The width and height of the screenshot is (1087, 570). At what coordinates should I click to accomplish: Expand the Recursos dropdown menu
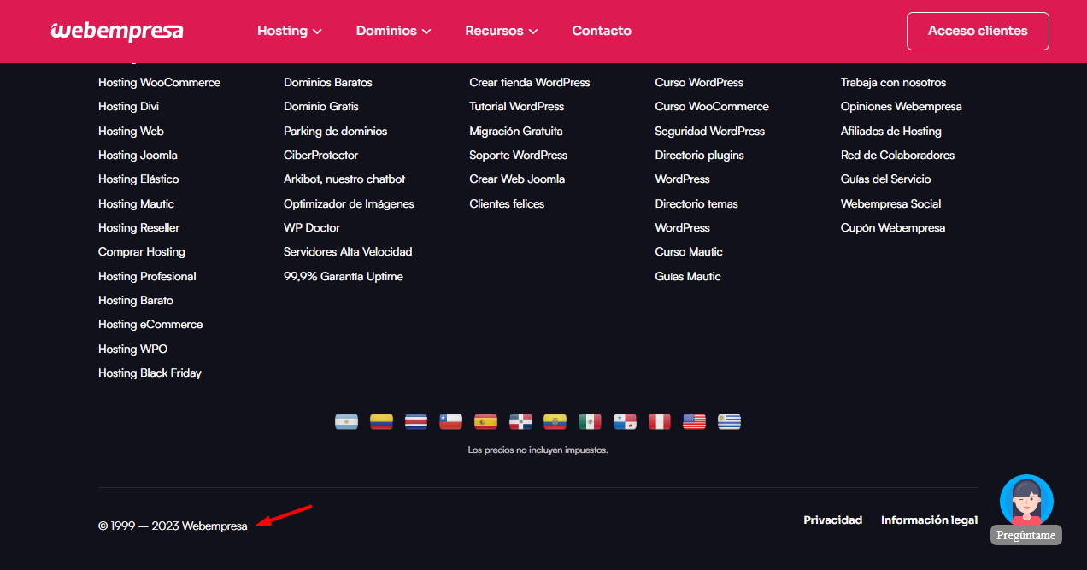pos(502,31)
